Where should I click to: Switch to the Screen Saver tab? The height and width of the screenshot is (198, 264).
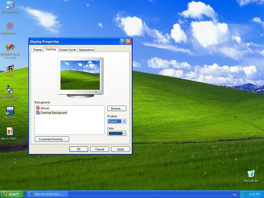68,50
